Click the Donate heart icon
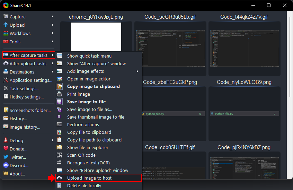293x190 pixels. coord(6,149)
